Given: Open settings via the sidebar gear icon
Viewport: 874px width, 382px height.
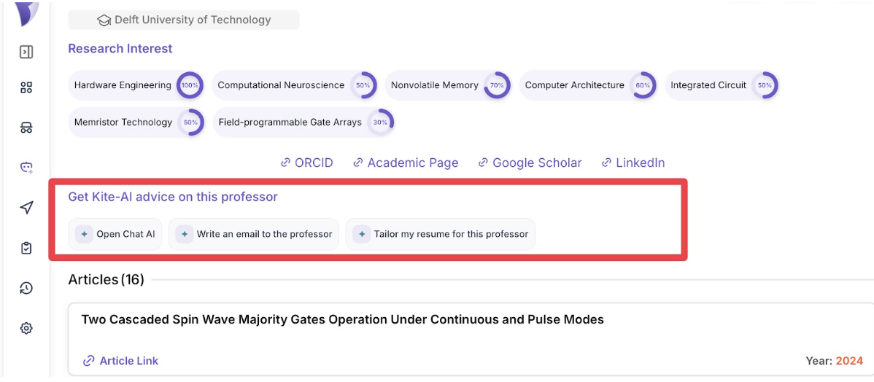Looking at the screenshot, I should (x=26, y=328).
